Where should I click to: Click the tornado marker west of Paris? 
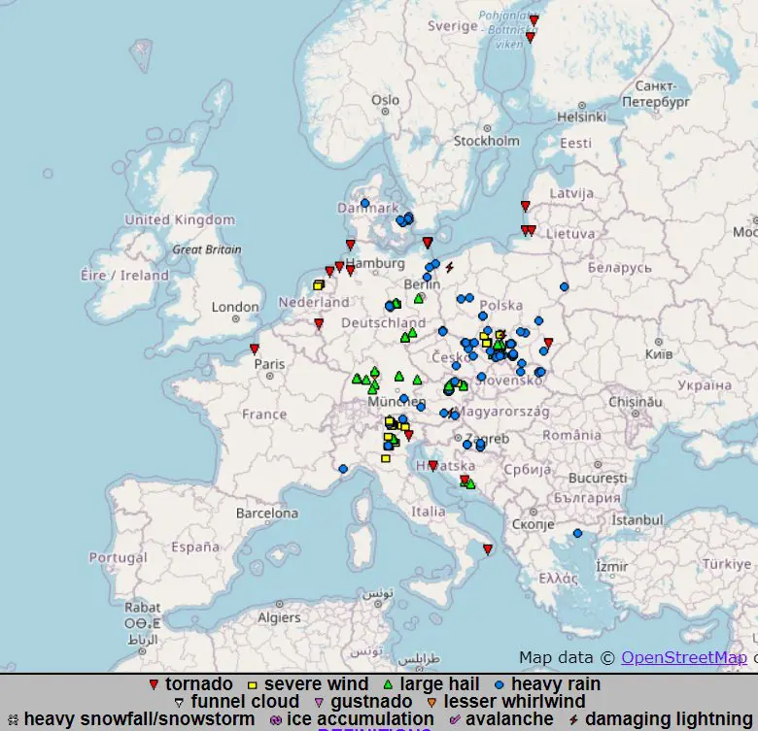(255, 349)
